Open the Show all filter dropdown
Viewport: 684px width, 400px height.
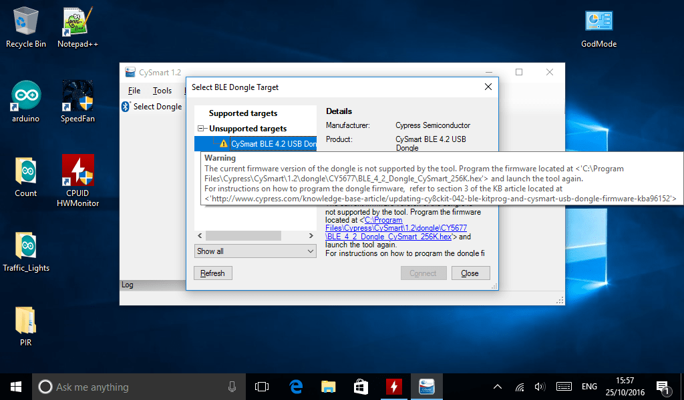[x=255, y=251]
